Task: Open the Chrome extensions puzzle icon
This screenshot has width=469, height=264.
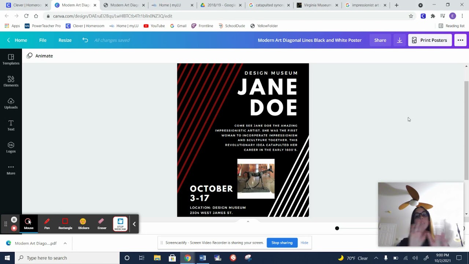Action: click(x=433, y=16)
